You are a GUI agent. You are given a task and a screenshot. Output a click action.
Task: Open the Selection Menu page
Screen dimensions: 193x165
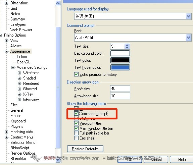[x=23, y=143]
